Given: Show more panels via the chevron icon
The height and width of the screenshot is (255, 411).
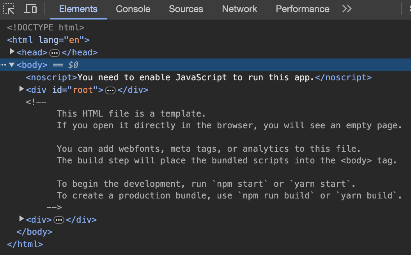Looking at the screenshot, I should tap(347, 9).
